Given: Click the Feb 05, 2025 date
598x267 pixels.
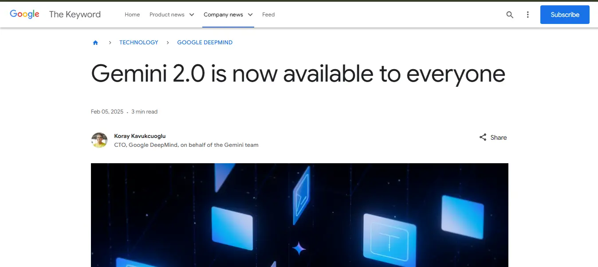Looking at the screenshot, I should pyautogui.click(x=107, y=112).
